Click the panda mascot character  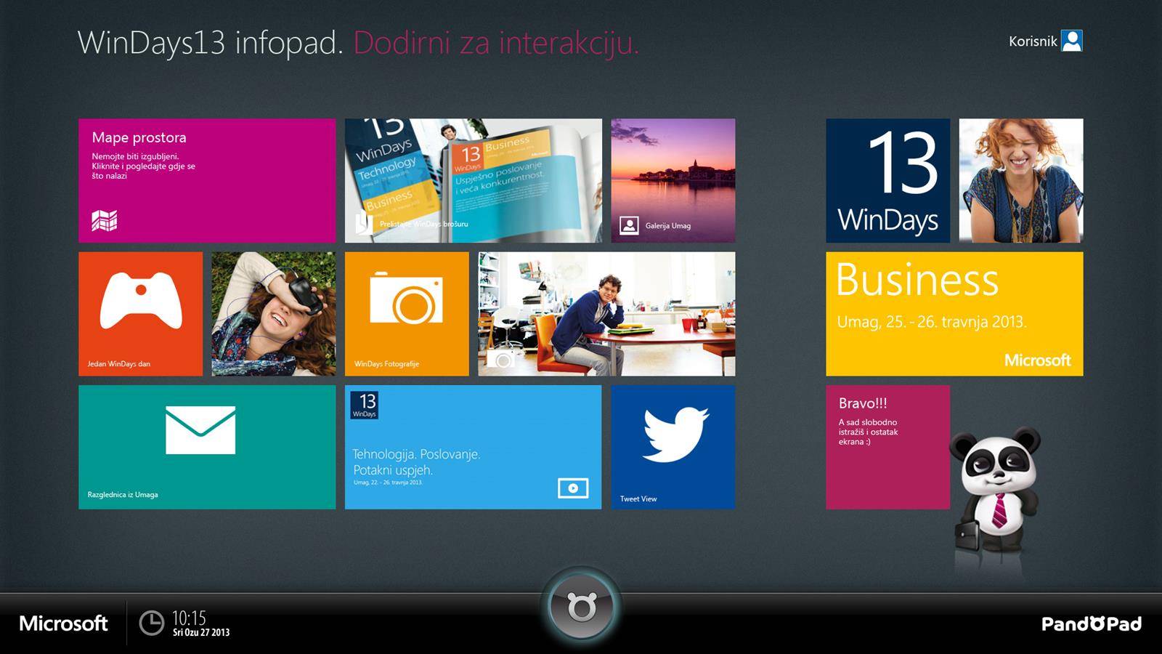click(996, 491)
